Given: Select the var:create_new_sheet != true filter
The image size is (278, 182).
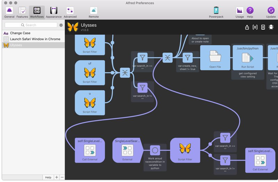Looking at the screenshot, I should coord(188,58).
